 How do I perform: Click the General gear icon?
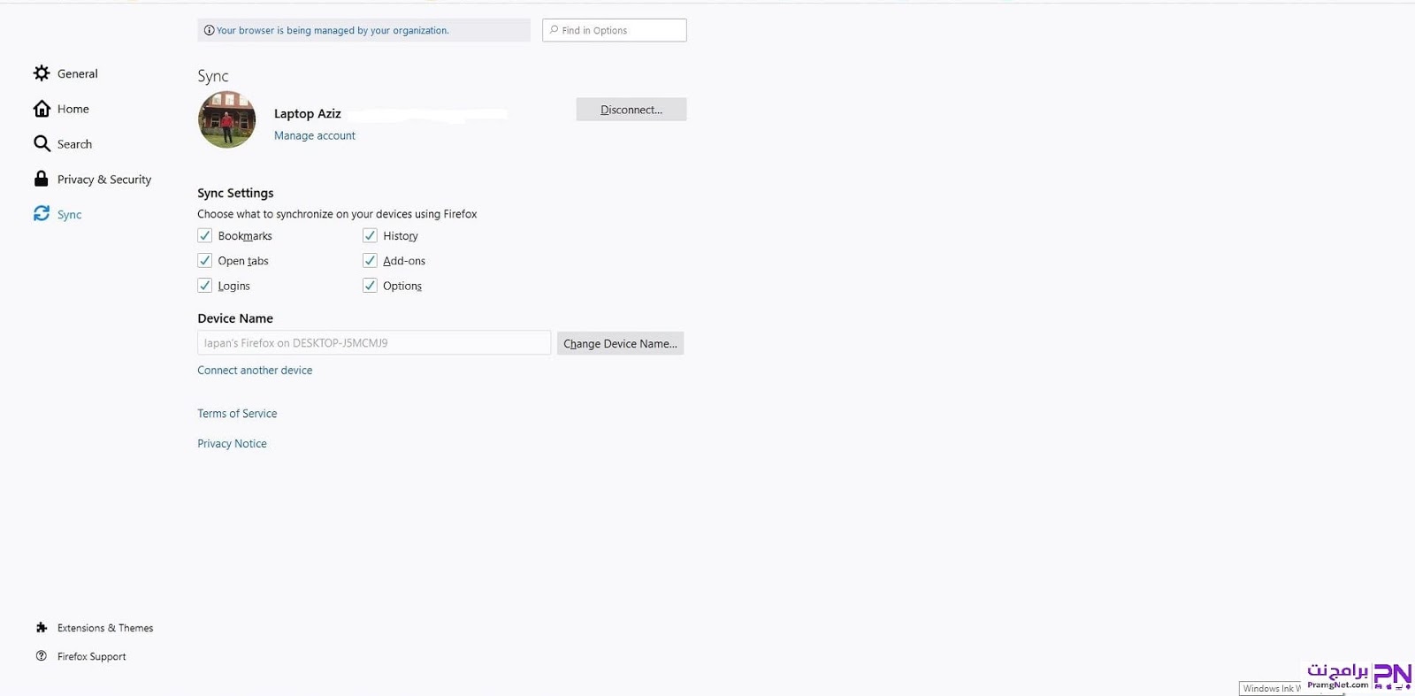tap(42, 73)
